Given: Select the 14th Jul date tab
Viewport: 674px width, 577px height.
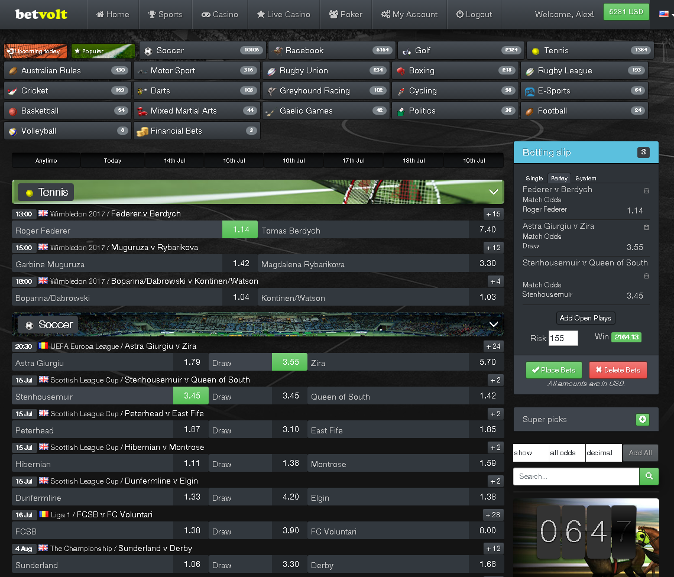Looking at the screenshot, I should [174, 160].
